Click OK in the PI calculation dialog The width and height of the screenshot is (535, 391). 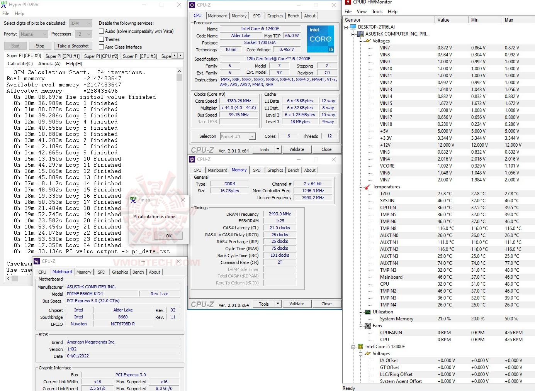pyautogui.click(x=168, y=235)
